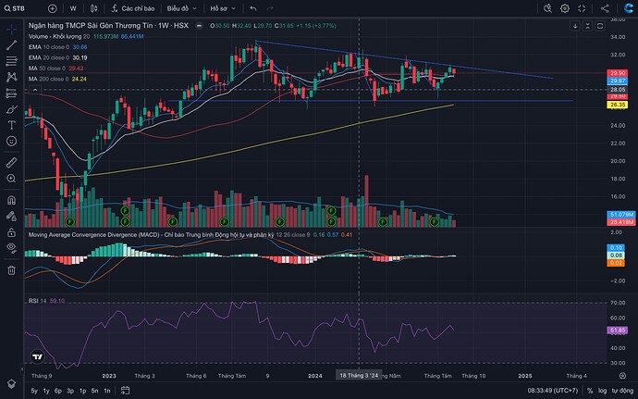This screenshot has width=638, height=399.
Task: Select the crosshair cursor tool
Action: [x=11, y=30]
